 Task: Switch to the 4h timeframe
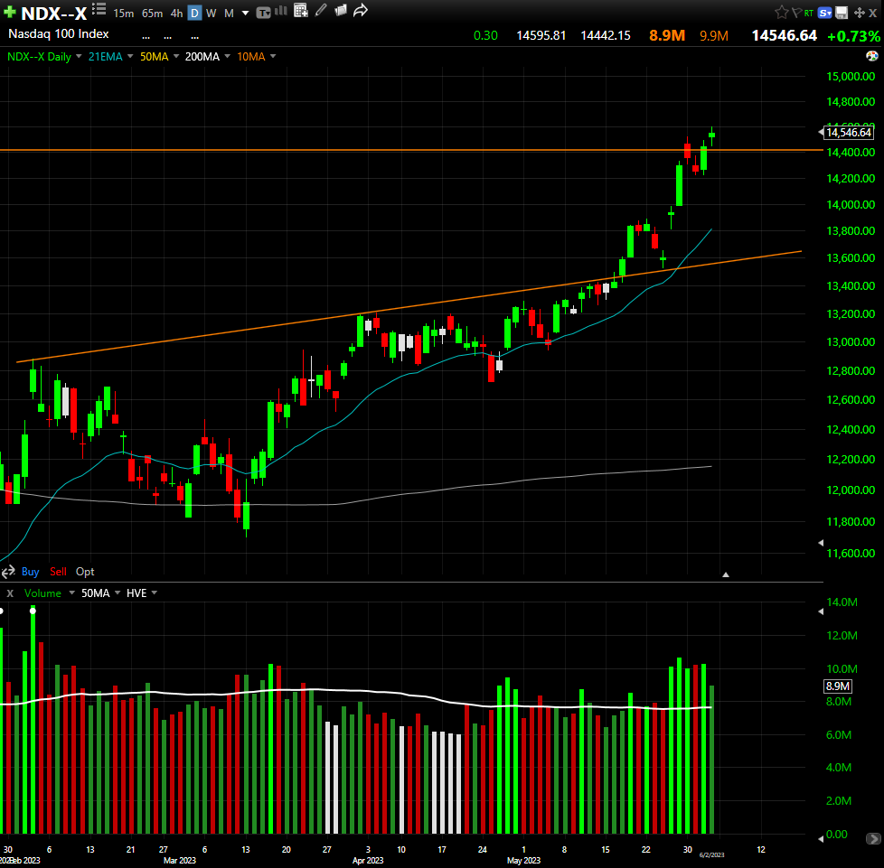pos(176,13)
